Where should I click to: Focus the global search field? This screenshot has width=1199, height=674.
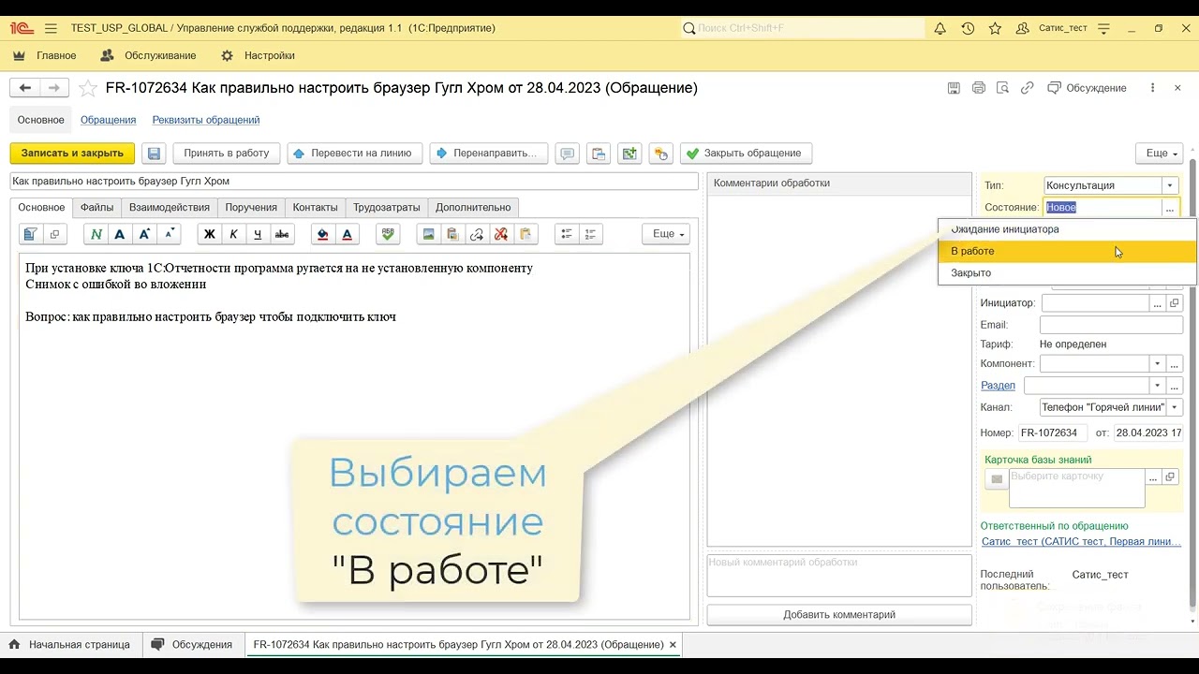click(802, 28)
